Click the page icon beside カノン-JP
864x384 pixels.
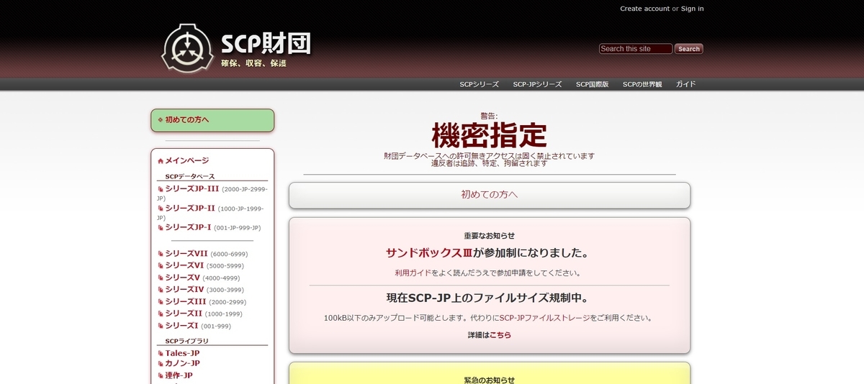click(x=160, y=364)
